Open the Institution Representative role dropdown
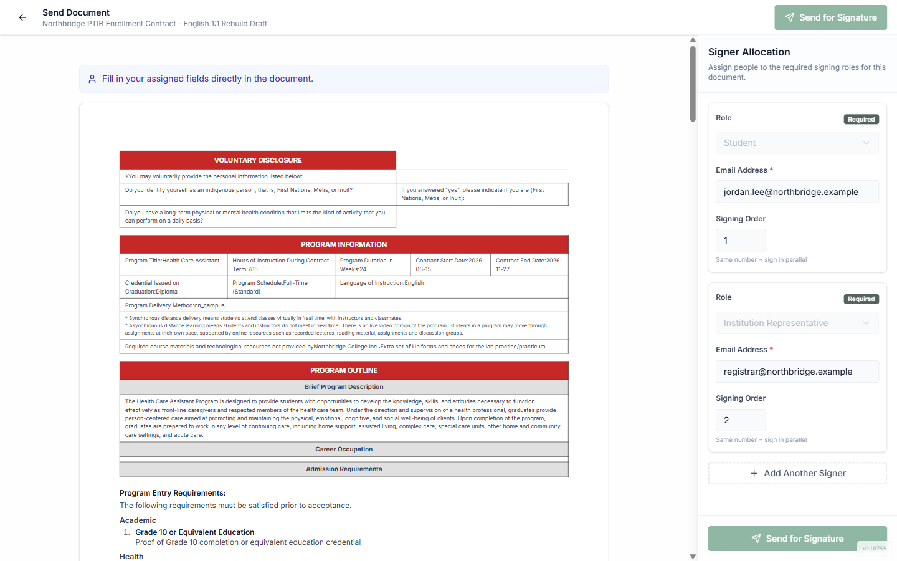Screen dimensions: 897x561 tap(797, 323)
